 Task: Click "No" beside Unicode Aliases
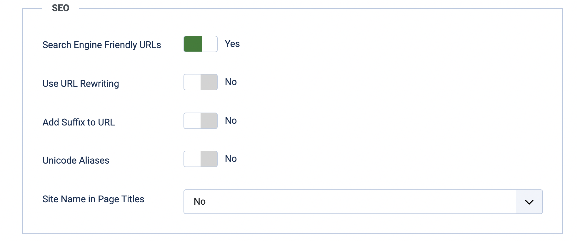231,159
